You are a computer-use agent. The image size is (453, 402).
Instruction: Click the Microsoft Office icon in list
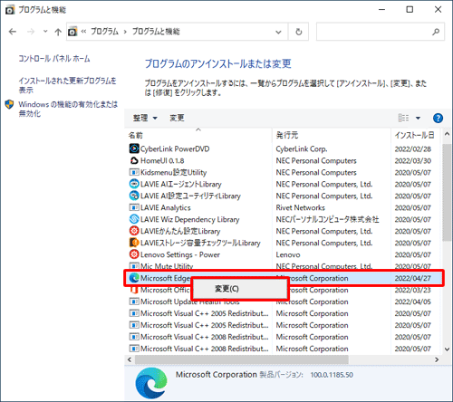[x=134, y=290]
